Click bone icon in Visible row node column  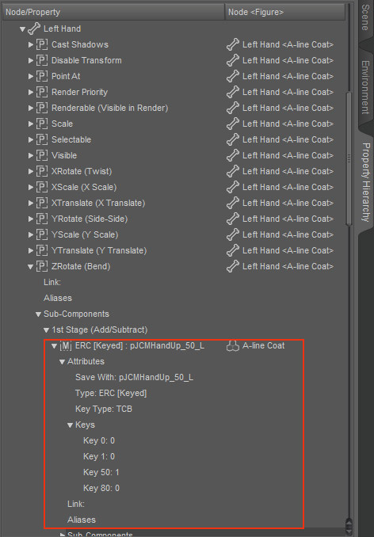tap(233, 155)
